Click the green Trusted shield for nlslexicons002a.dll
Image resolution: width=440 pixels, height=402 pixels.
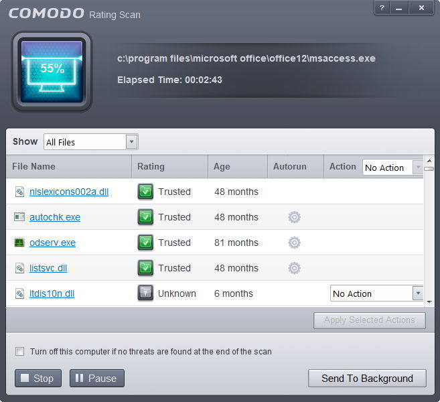pos(145,192)
